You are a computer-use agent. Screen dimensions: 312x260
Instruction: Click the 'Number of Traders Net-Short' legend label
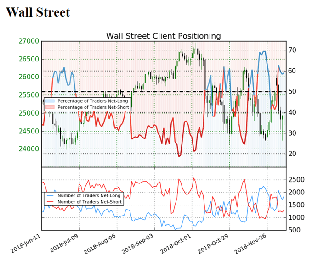pyautogui.click(x=90, y=202)
